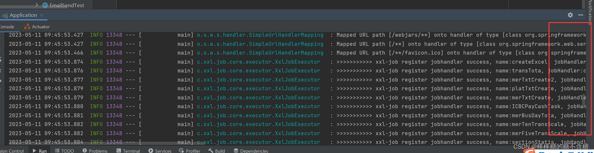Screen dimensions: 594x153
Task: Click XxlJobExecutor in the createExcel row
Action: [297, 62]
